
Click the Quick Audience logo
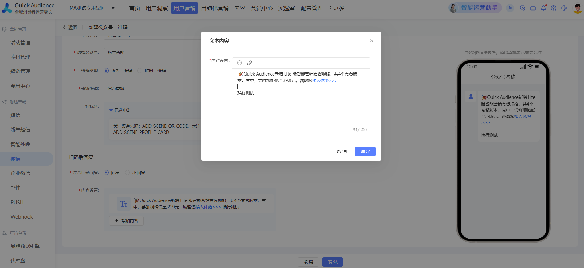point(28,8)
